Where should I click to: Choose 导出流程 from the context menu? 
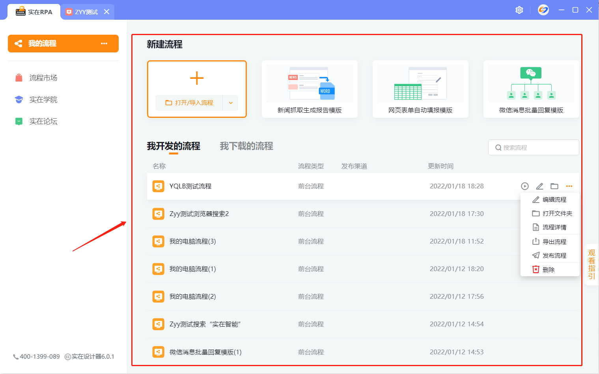point(550,242)
